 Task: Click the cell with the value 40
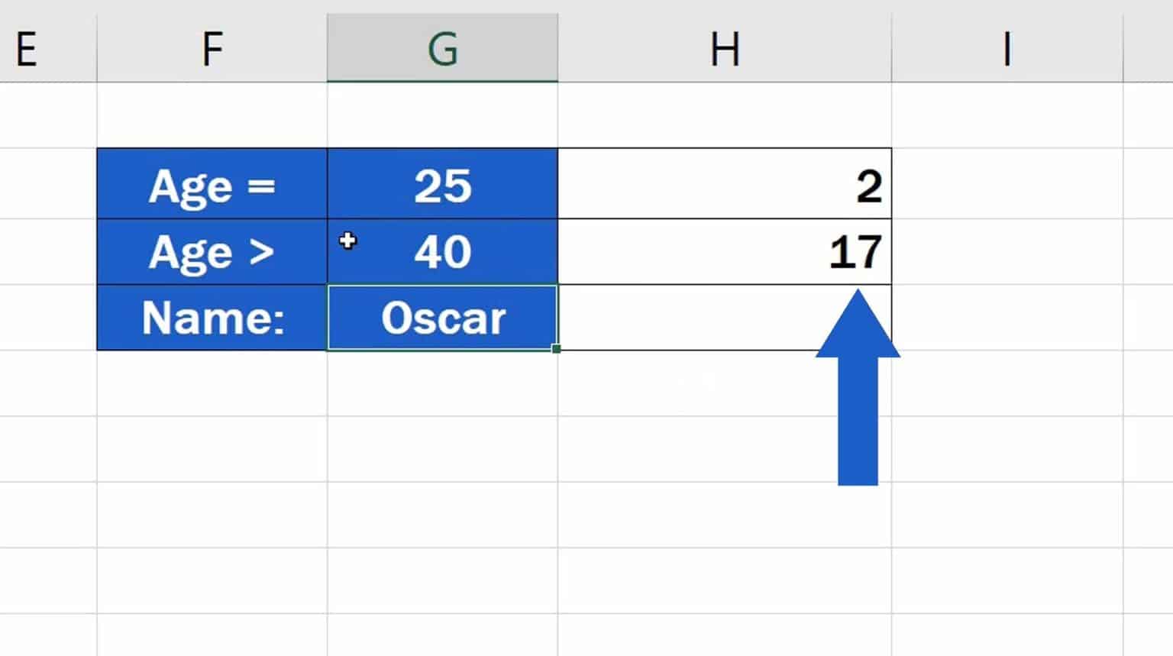pyautogui.click(x=443, y=252)
